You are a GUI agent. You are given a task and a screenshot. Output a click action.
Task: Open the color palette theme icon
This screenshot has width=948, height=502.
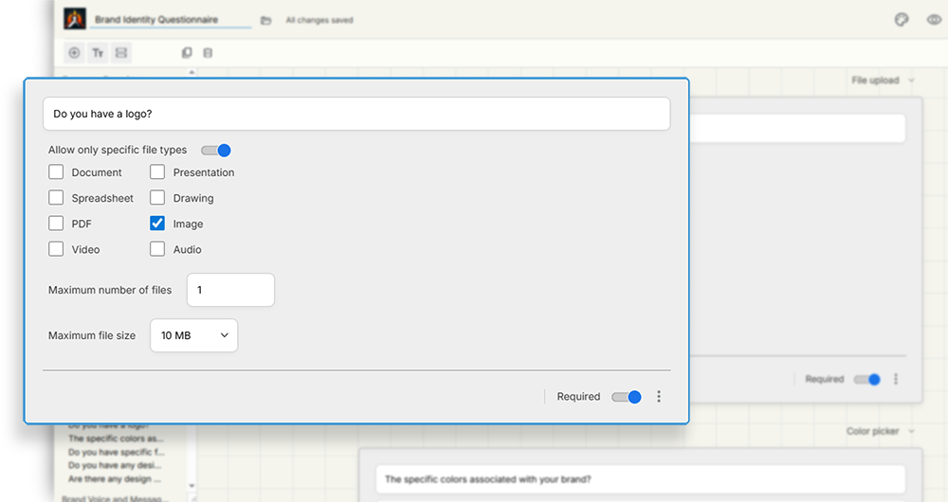(902, 20)
